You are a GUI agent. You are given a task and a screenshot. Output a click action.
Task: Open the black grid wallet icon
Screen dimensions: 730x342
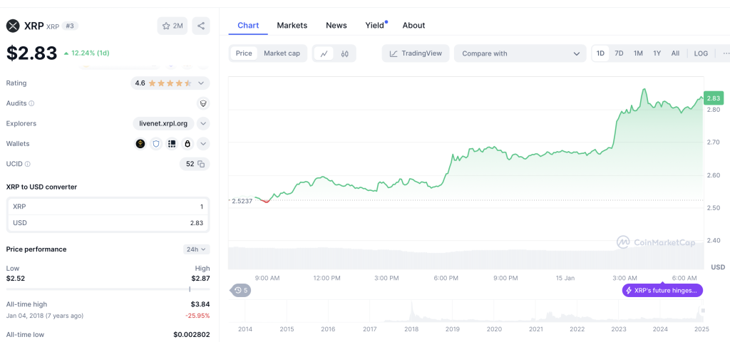(172, 144)
